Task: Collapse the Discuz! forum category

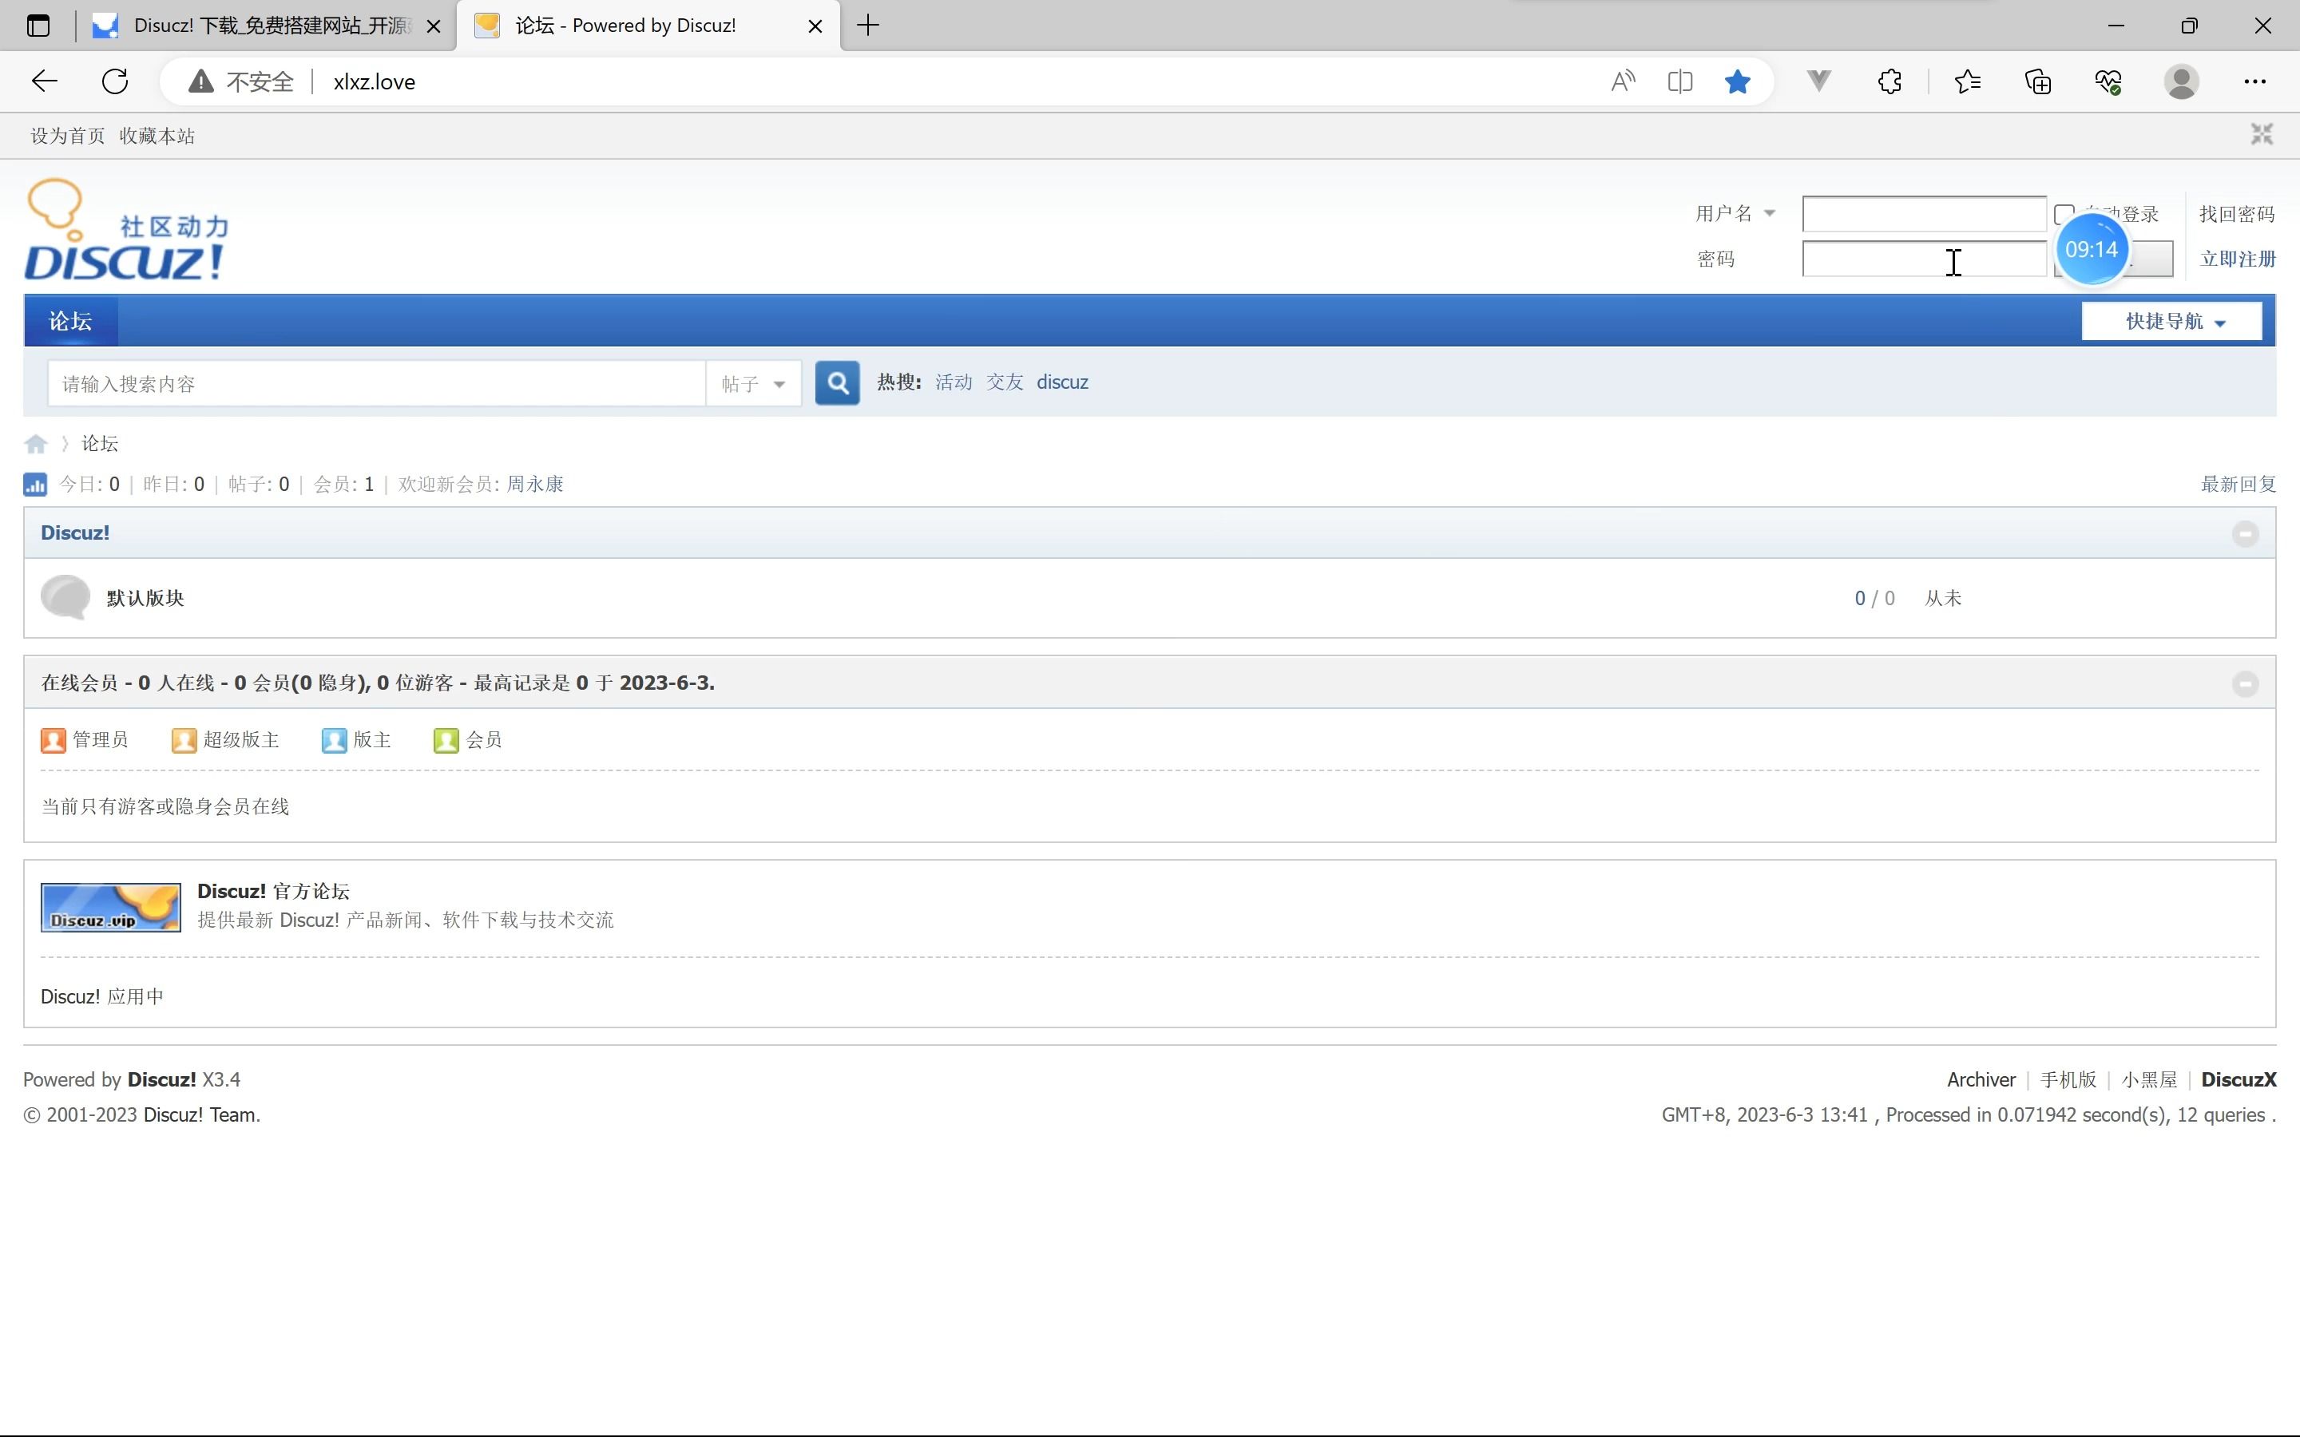Action: pos(2245,534)
